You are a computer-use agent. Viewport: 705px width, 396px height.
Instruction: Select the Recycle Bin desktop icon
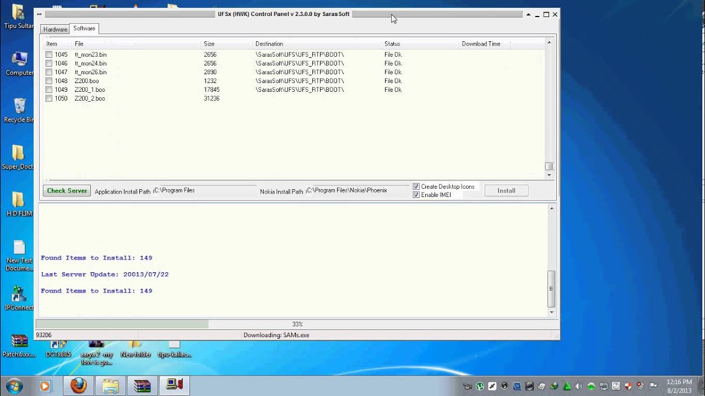[19, 111]
